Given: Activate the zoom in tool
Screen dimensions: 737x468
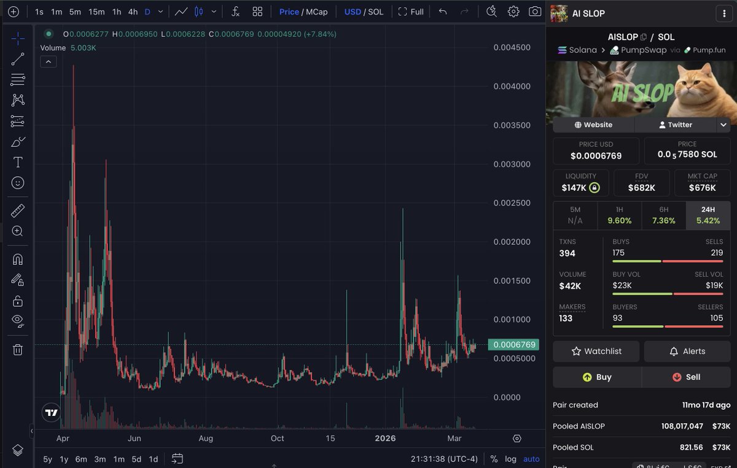Looking at the screenshot, I should coord(18,231).
